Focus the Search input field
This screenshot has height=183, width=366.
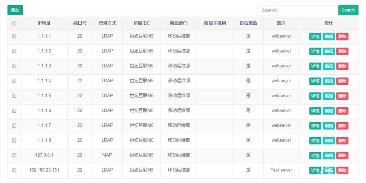pos(297,10)
